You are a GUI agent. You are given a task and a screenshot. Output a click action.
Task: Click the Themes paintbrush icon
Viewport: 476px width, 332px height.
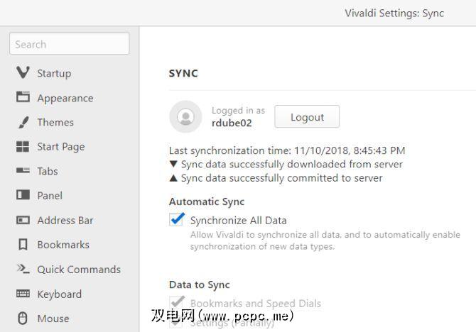pyautogui.click(x=23, y=122)
